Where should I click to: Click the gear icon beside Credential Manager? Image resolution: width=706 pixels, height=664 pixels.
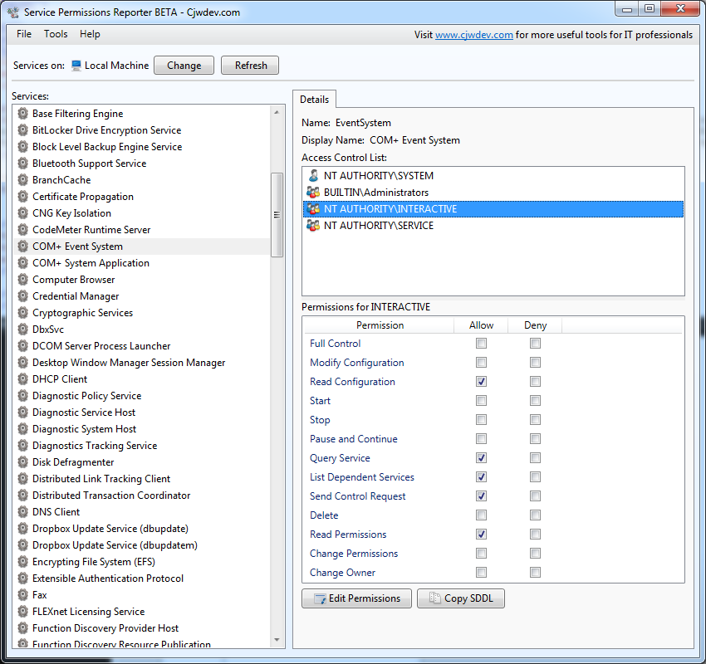click(22, 296)
